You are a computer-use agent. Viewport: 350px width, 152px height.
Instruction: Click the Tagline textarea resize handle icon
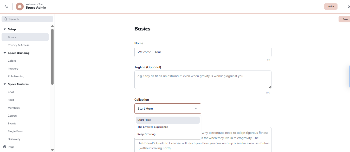270,88
